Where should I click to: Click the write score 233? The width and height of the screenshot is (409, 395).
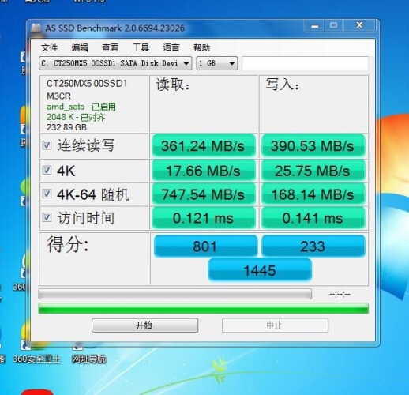(313, 246)
